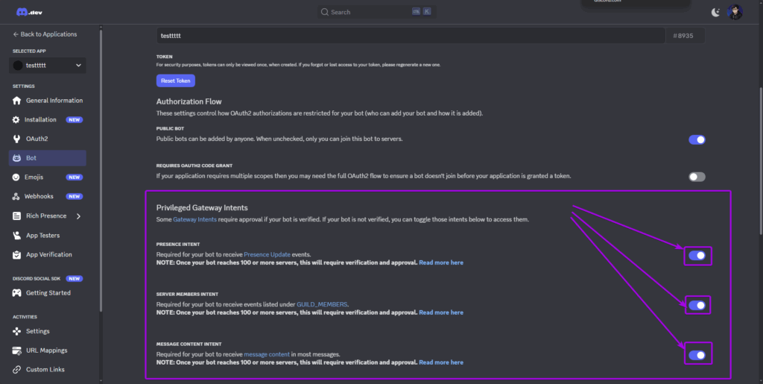This screenshot has height=384, width=763.
Task: Click the OAuth2 wrench icon
Action: [x=17, y=139]
